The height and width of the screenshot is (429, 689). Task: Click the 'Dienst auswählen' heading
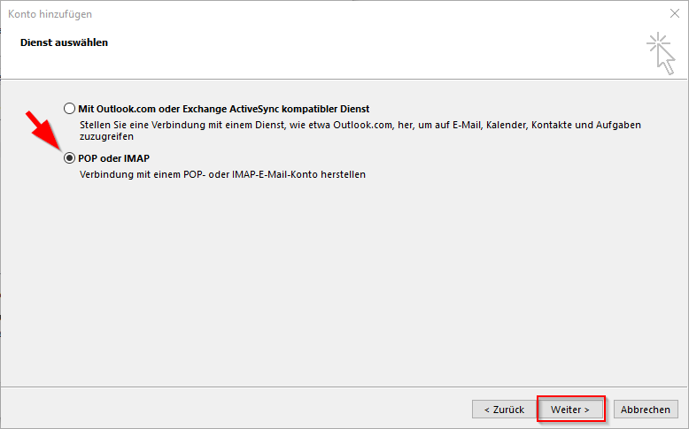coord(64,42)
